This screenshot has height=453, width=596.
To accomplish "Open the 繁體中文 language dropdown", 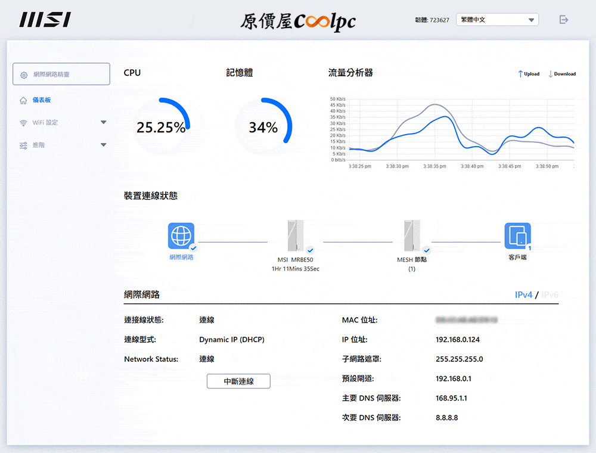I will (x=497, y=20).
